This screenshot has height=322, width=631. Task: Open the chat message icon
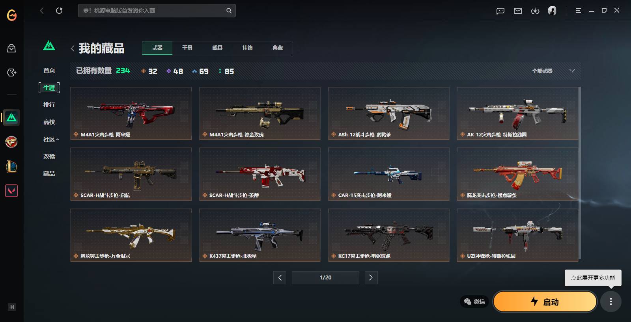tap(500, 11)
